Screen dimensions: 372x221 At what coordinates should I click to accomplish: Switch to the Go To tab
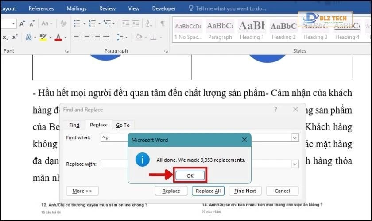click(x=123, y=125)
